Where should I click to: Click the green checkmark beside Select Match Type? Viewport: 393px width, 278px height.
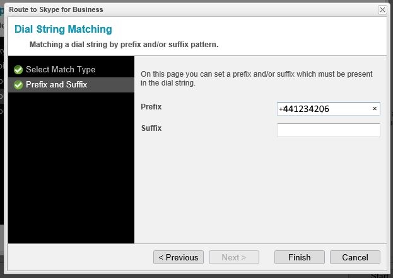coord(18,70)
